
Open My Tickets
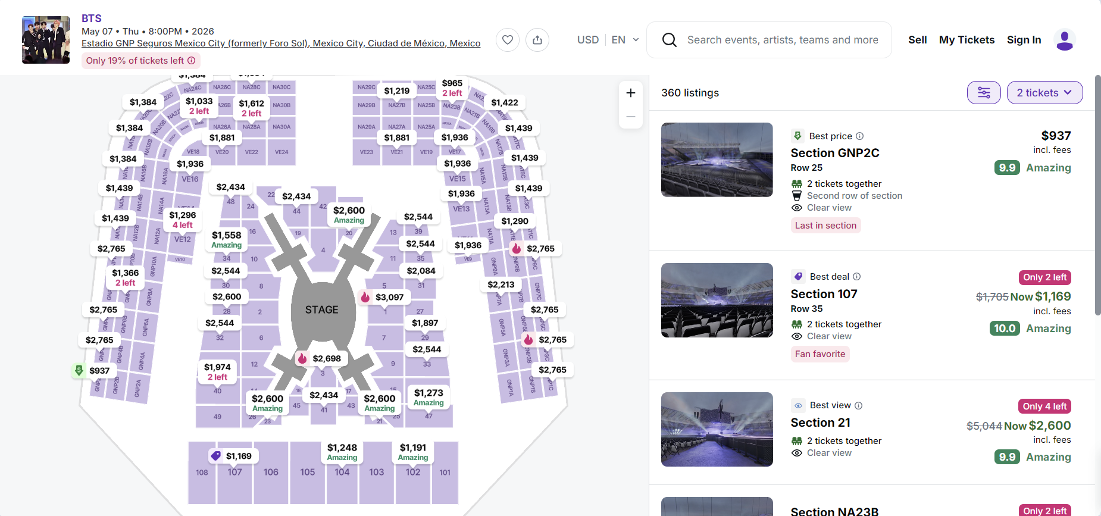pos(966,40)
